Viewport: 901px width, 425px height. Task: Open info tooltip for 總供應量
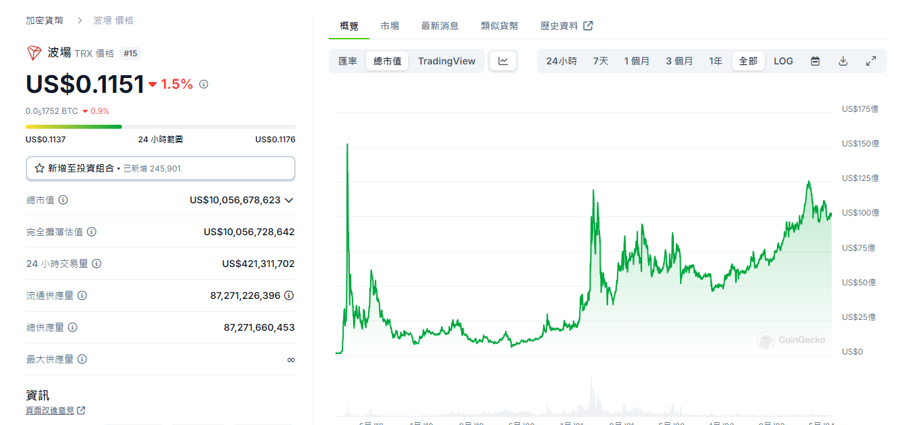(73, 327)
